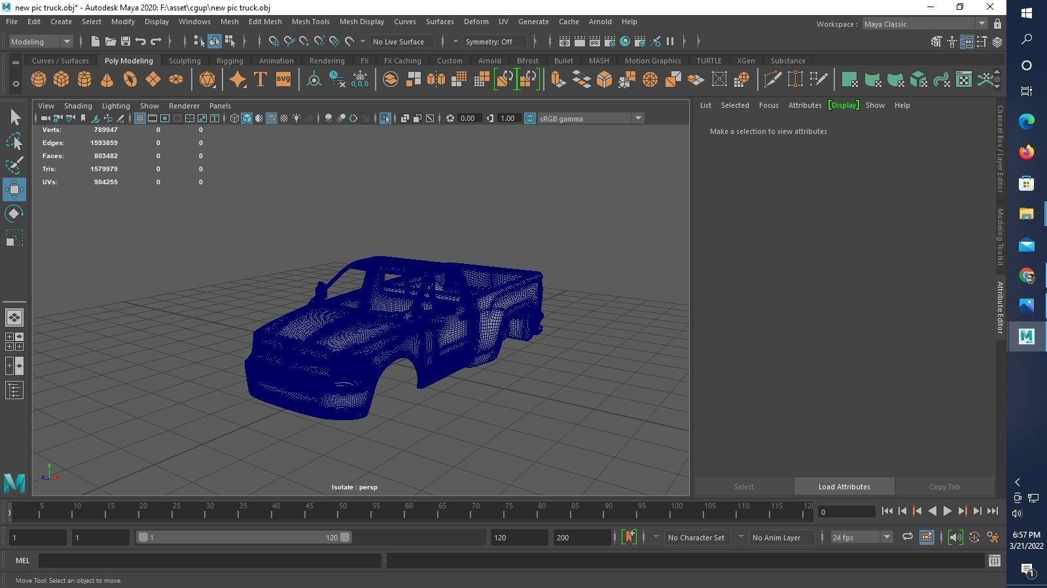Click the SVG import shelf icon

[283, 80]
